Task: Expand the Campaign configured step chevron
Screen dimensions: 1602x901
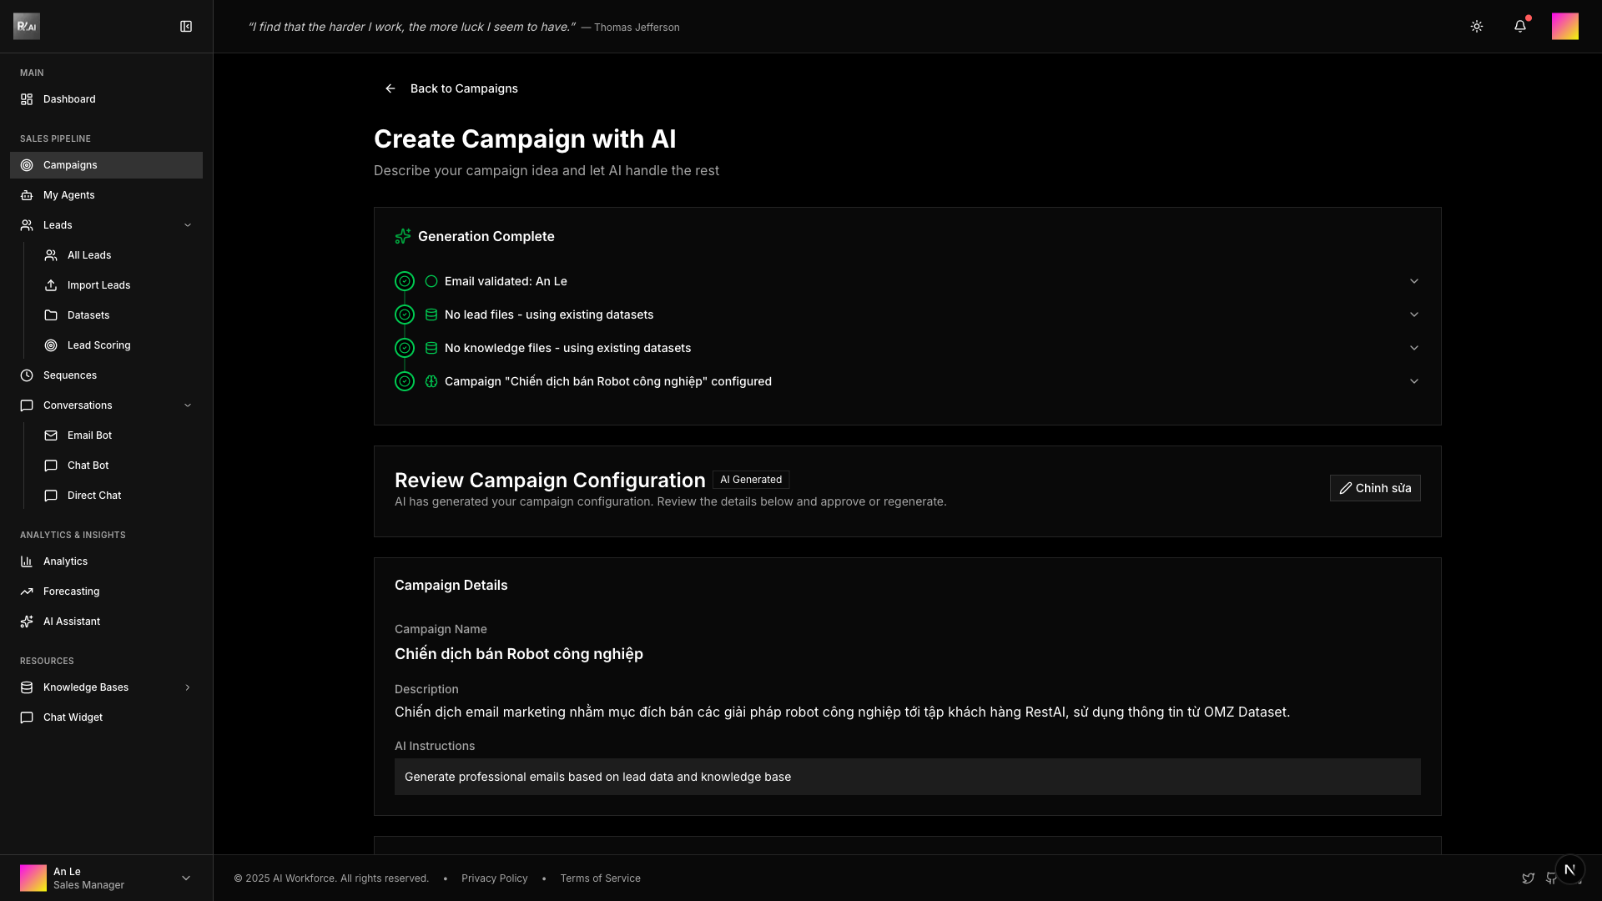Action: 1413,381
